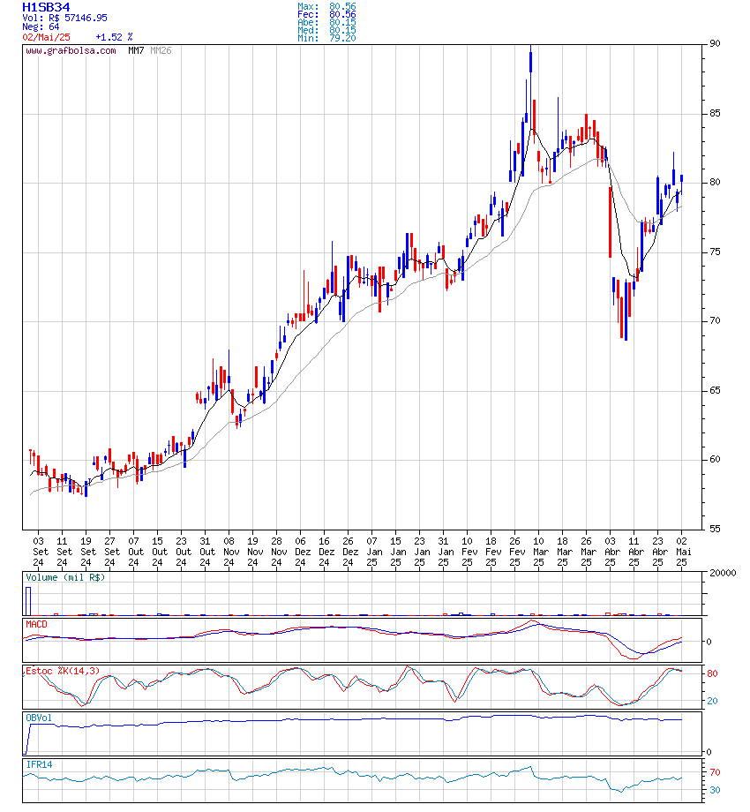Click the Fec: 80.56 closing value
The height and width of the screenshot is (812, 750).
pyautogui.click(x=326, y=14)
